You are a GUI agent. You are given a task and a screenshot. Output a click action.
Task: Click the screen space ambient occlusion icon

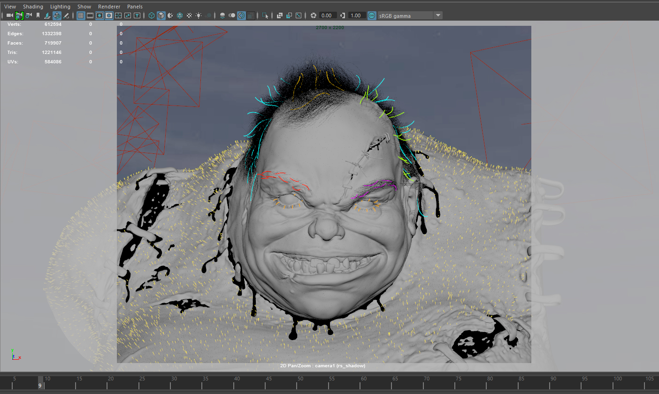222,15
